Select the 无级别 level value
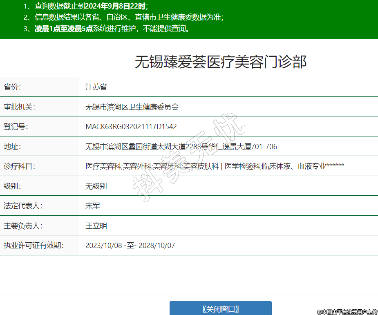The height and width of the screenshot is (315, 378). point(96,186)
